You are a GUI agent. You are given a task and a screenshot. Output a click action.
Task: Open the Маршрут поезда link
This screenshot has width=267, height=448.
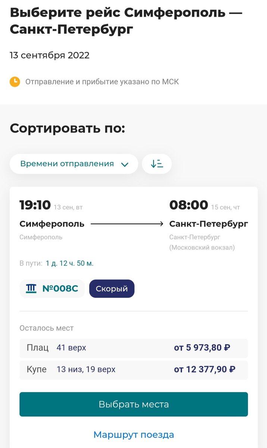click(133, 434)
